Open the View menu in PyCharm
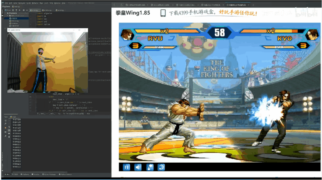322x180 pixels. pos(15,3)
